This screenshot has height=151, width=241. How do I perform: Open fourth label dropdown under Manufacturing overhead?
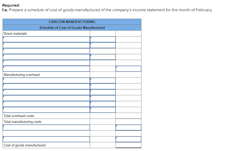[46, 98]
